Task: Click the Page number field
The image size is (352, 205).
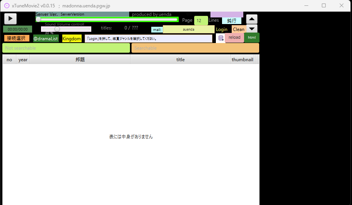Action: coord(200,21)
